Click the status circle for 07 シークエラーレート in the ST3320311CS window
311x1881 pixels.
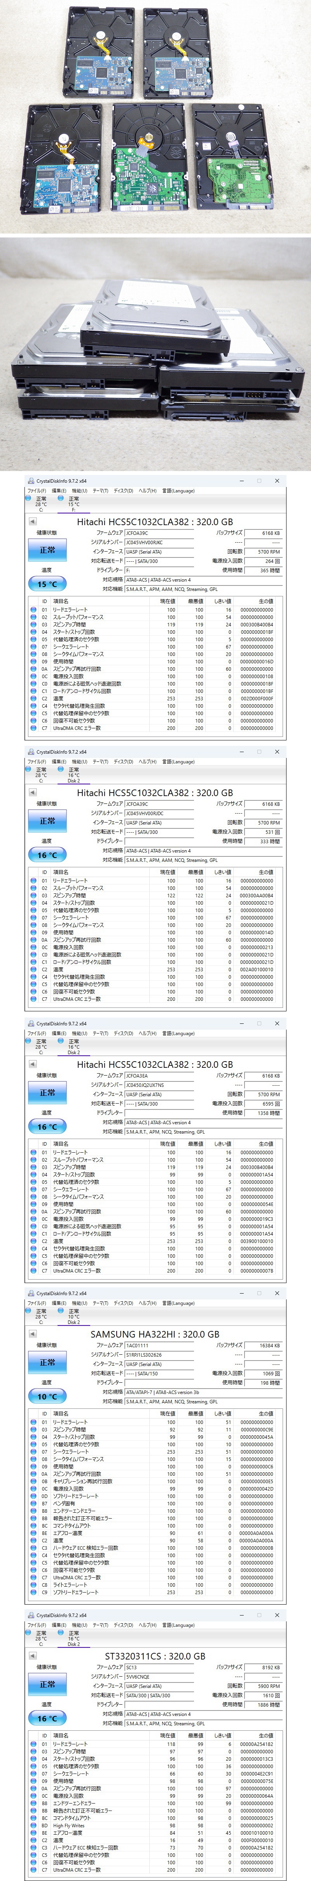(x=33, y=1774)
